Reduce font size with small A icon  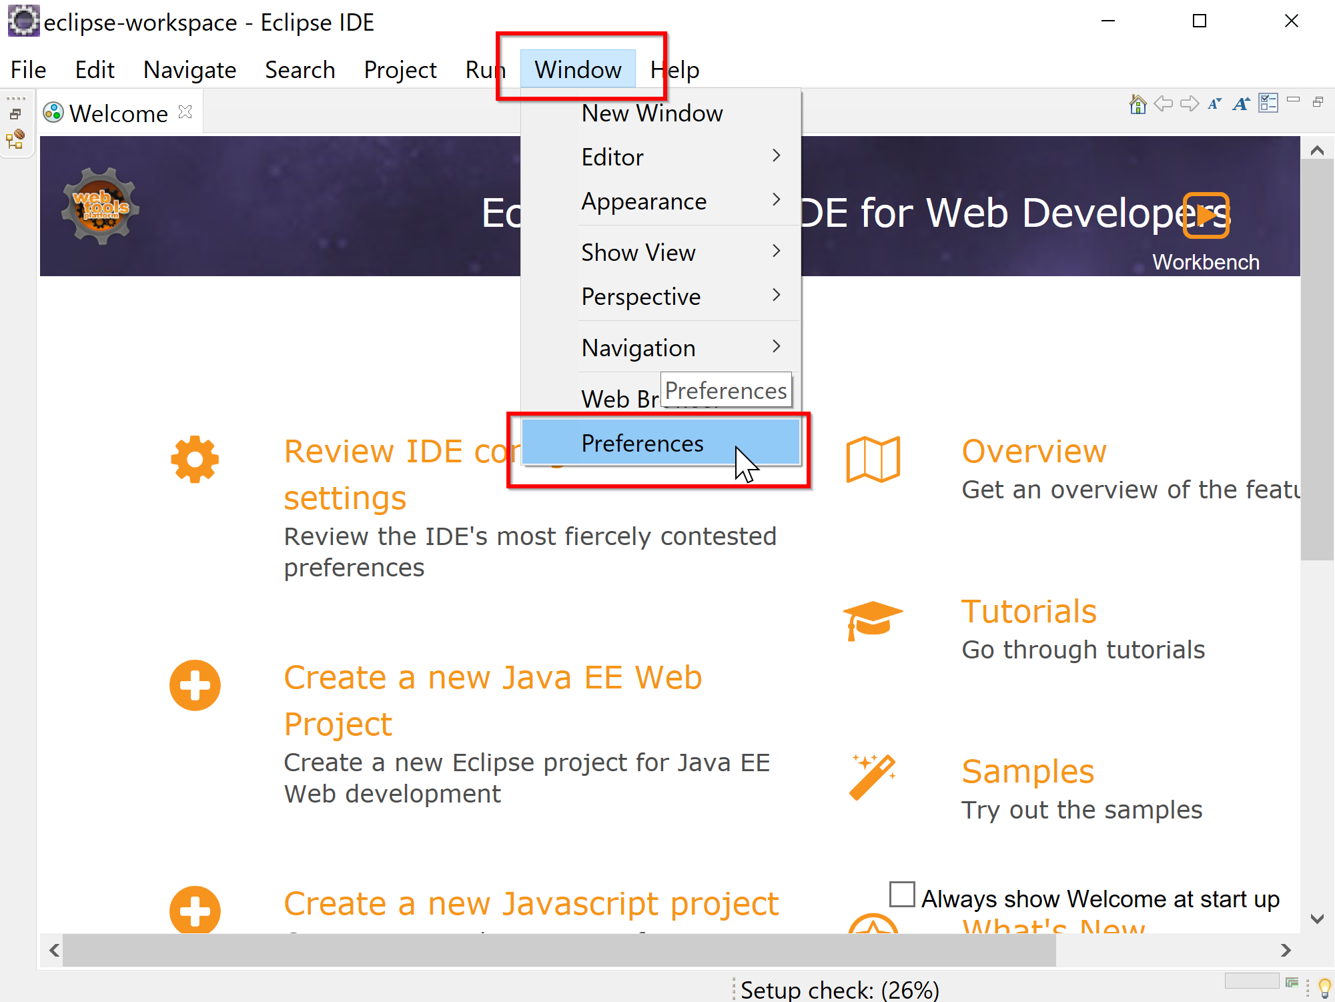1215,104
